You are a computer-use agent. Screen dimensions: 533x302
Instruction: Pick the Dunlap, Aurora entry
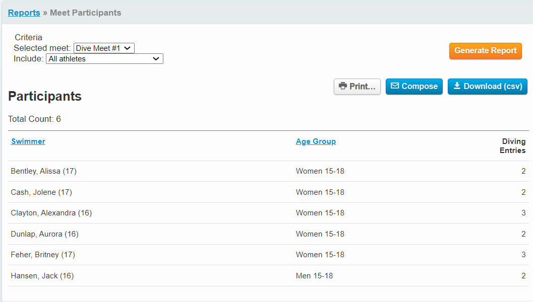pyautogui.click(x=44, y=234)
